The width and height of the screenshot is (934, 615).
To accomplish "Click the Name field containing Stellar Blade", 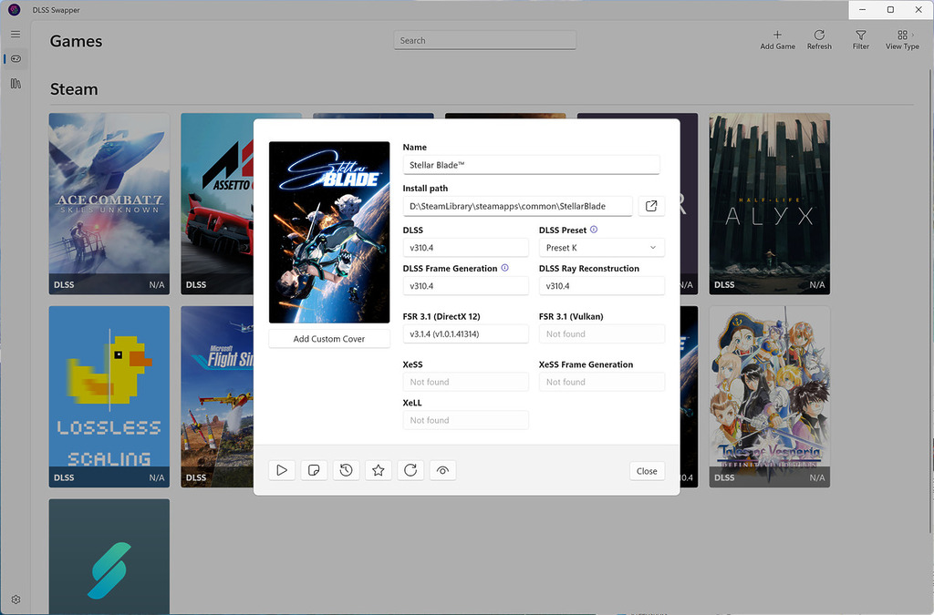I will point(532,165).
